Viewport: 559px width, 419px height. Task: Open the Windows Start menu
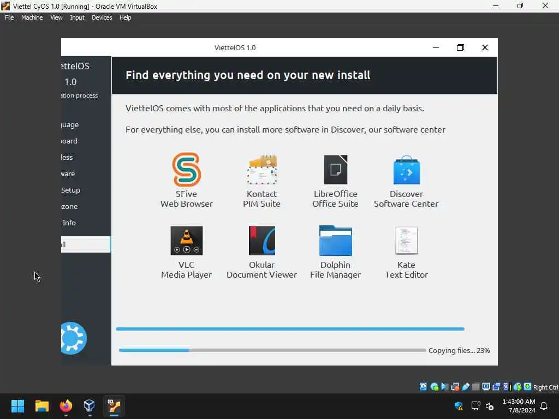pos(18,406)
